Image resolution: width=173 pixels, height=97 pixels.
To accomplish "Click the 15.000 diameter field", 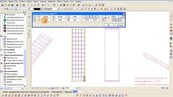I will pyautogui.click(x=45, y=17).
